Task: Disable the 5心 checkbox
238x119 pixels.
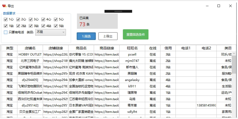Action: pos(56,19)
